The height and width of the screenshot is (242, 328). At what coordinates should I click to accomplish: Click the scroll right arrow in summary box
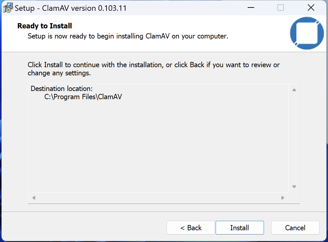(x=283, y=198)
